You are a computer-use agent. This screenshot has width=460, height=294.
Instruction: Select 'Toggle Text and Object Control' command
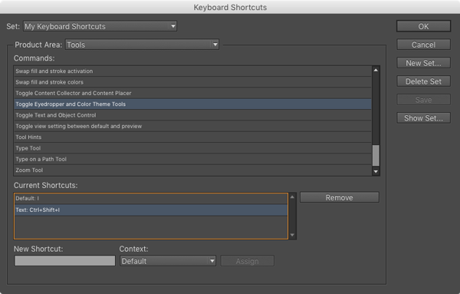click(192, 115)
